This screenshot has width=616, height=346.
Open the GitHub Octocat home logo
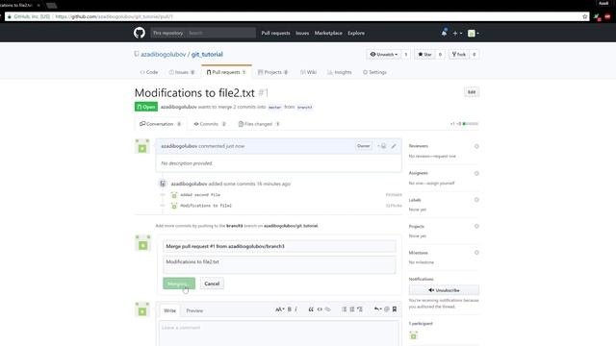pos(139,33)
